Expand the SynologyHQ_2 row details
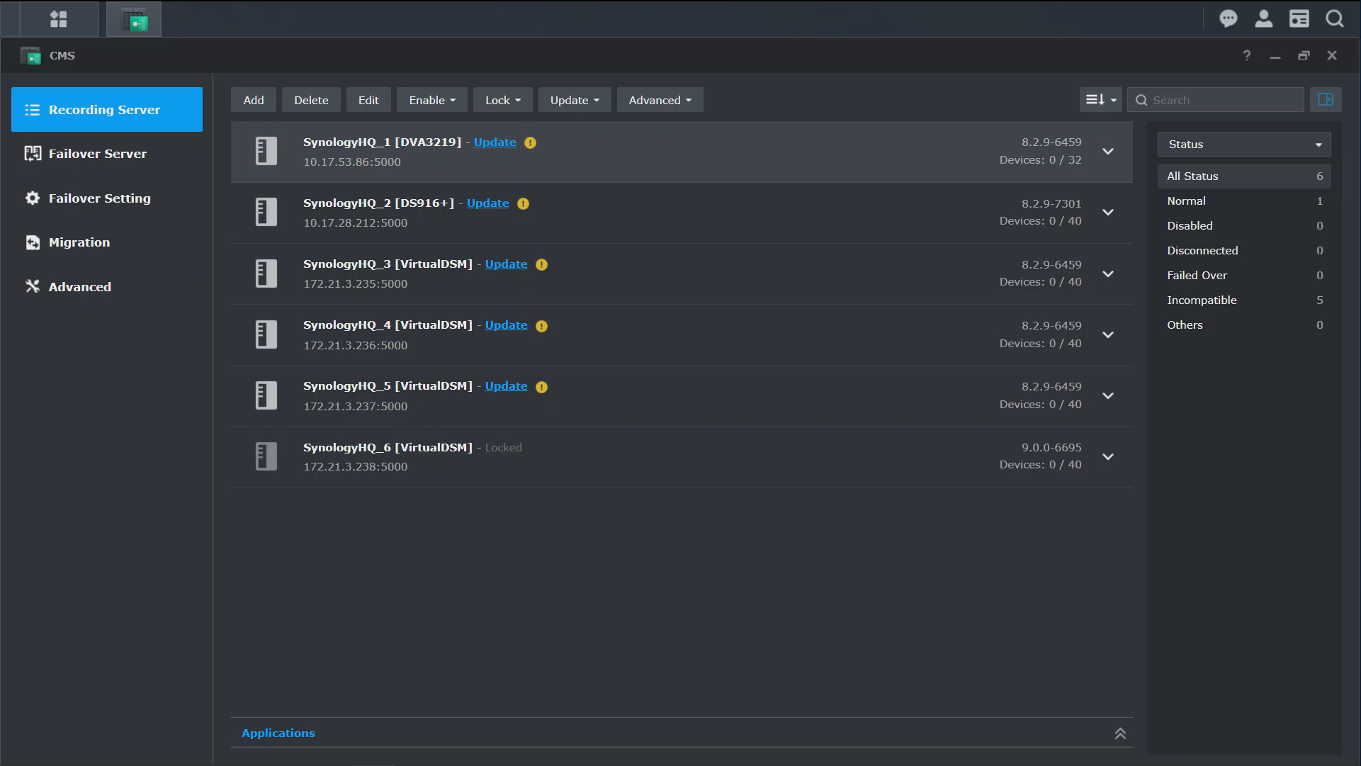Viewport: 1361px width, 766px height. click(1108, 212)
